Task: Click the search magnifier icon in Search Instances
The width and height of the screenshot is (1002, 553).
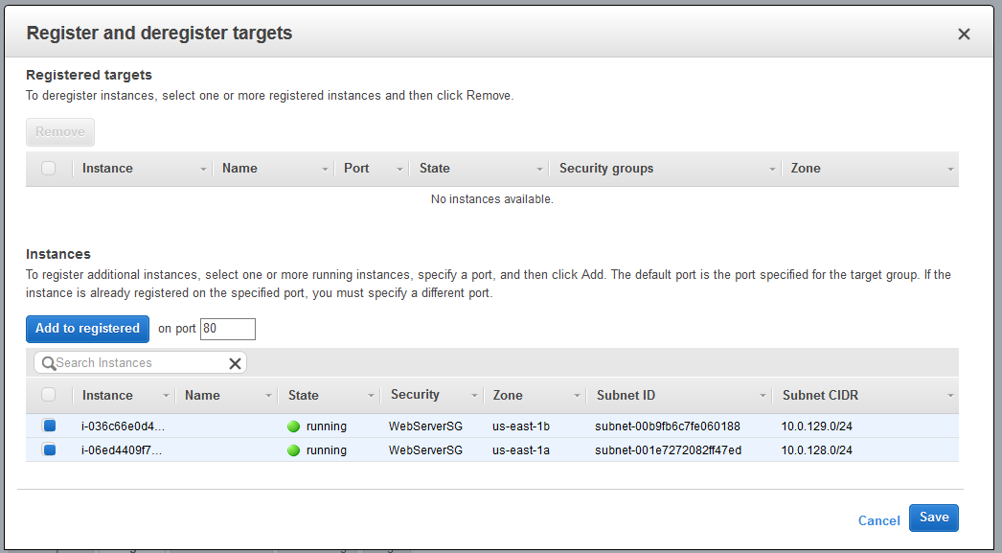Action: coord(49,363)
